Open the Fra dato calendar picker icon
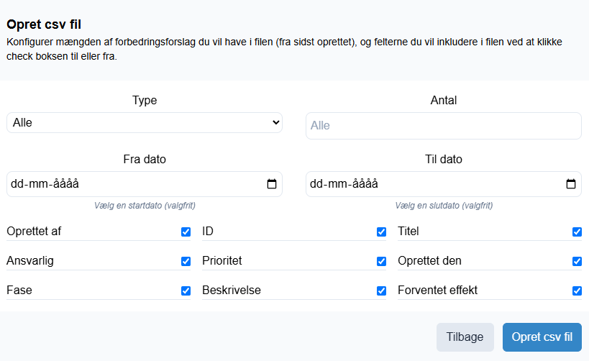 click(x=272, y=183)
